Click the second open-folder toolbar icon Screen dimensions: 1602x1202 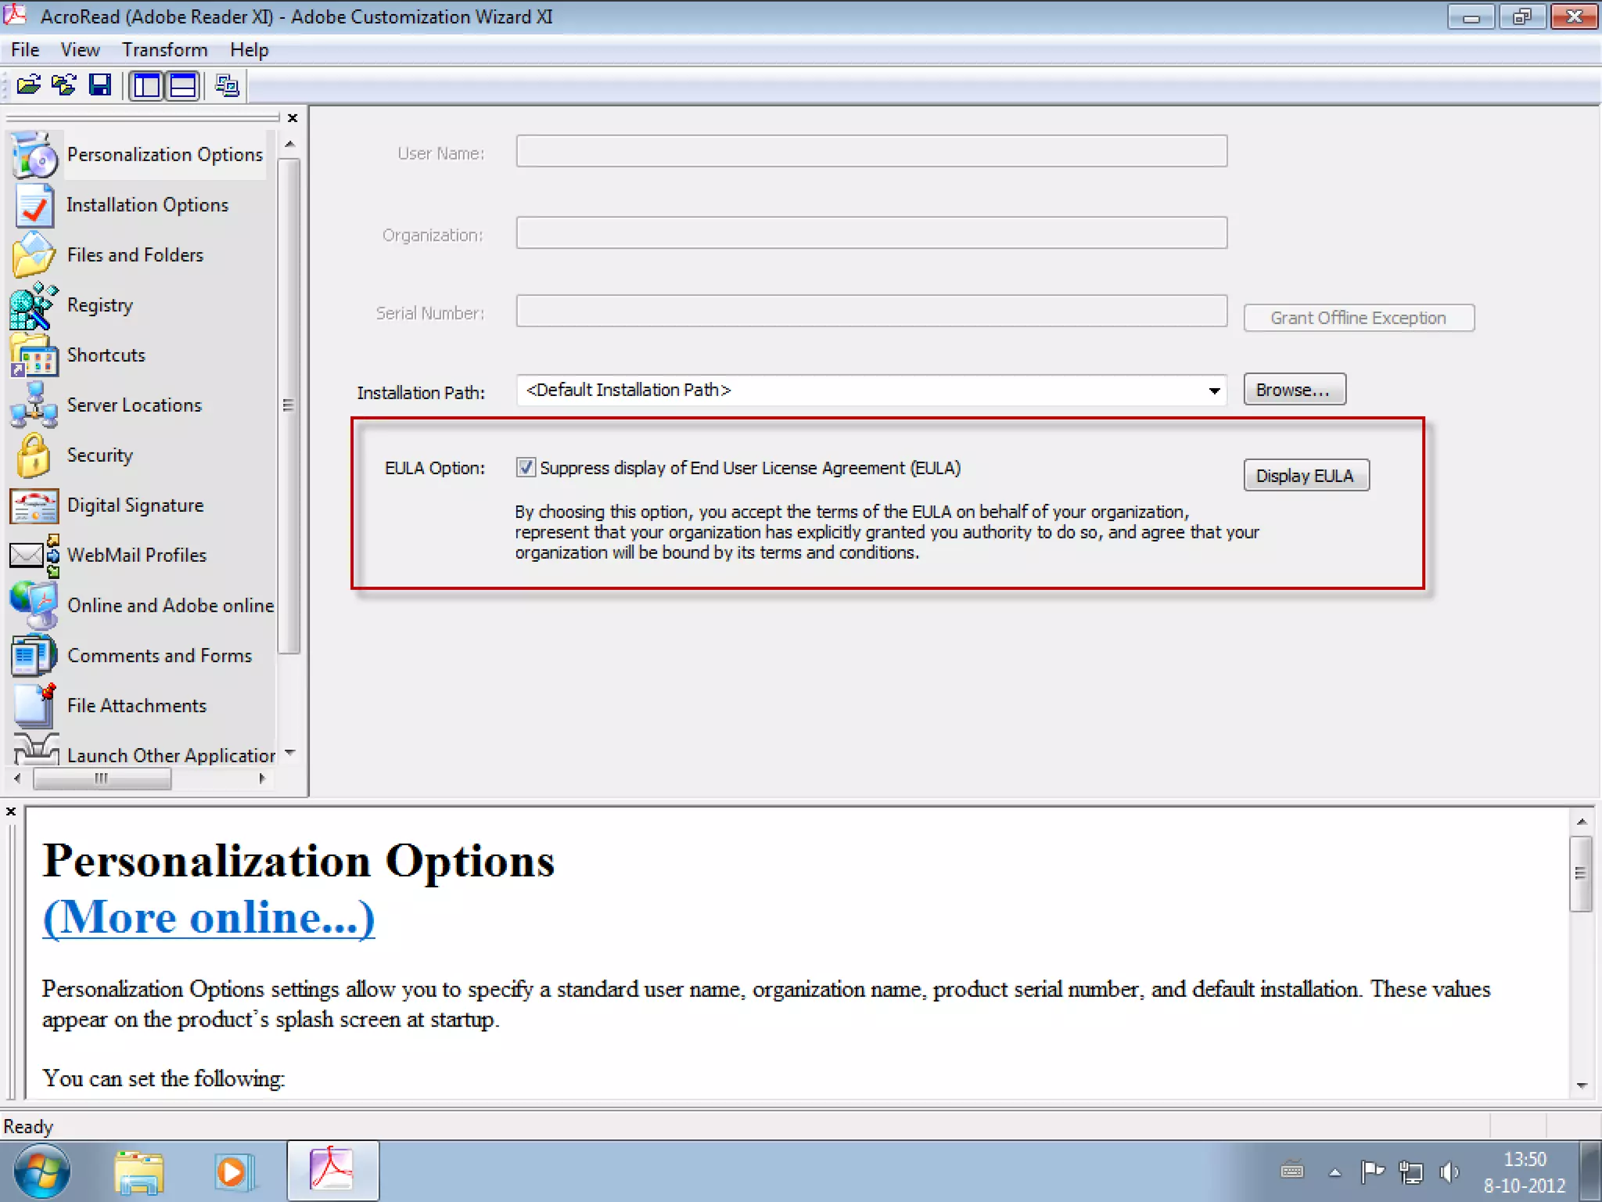[x=64, y=85]
